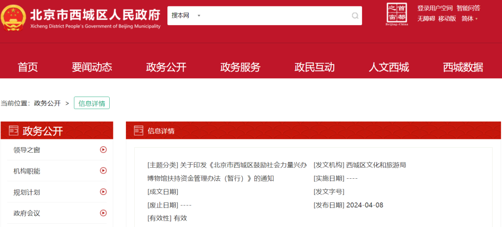Click the 无障碍 accessibility link
Image resolution: width=502 pixels, height=227 pixels.
pos(426,19)
